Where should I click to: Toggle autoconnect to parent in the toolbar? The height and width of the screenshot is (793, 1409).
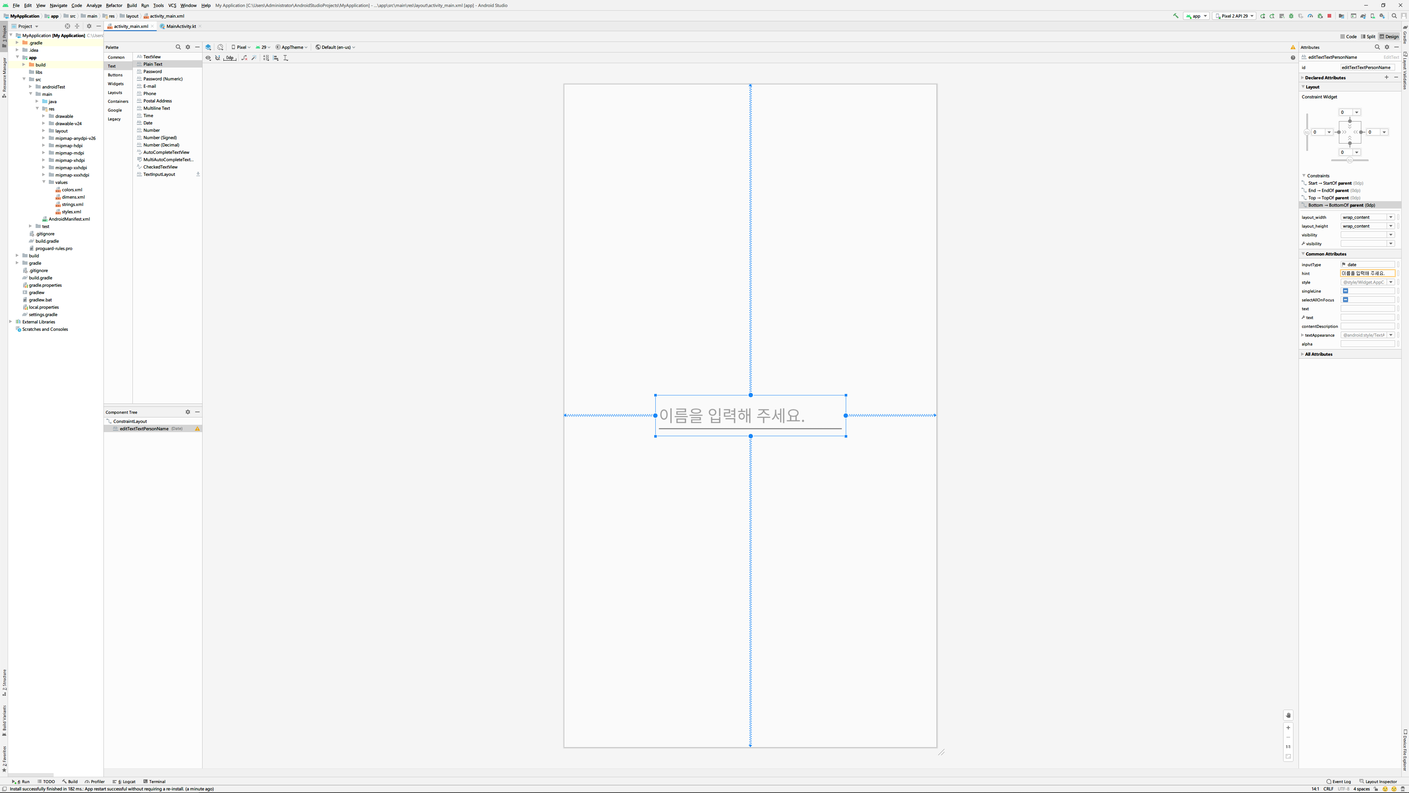pos(218,58)
